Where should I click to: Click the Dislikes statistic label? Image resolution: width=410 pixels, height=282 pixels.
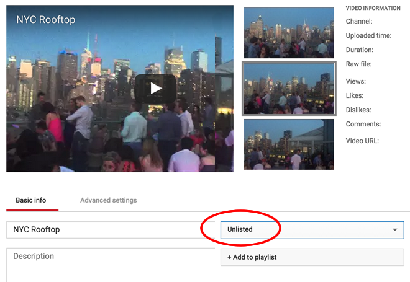tap(359, 110)
